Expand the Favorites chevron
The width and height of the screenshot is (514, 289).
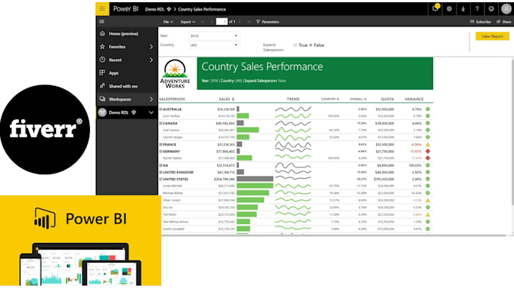pos(151,47)
